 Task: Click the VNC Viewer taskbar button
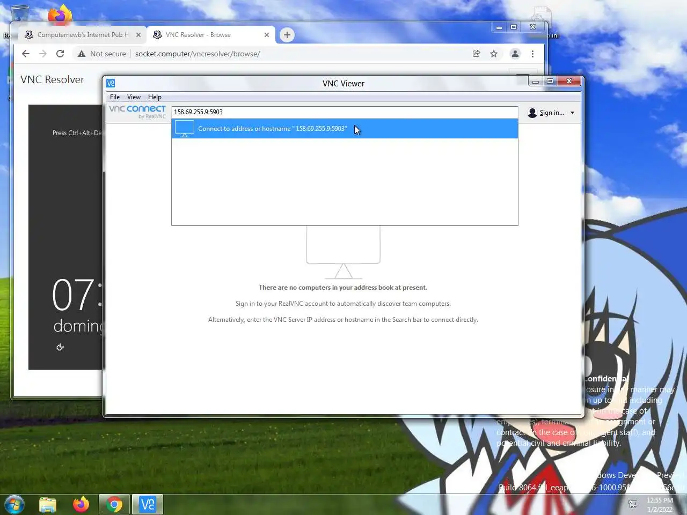147,504
